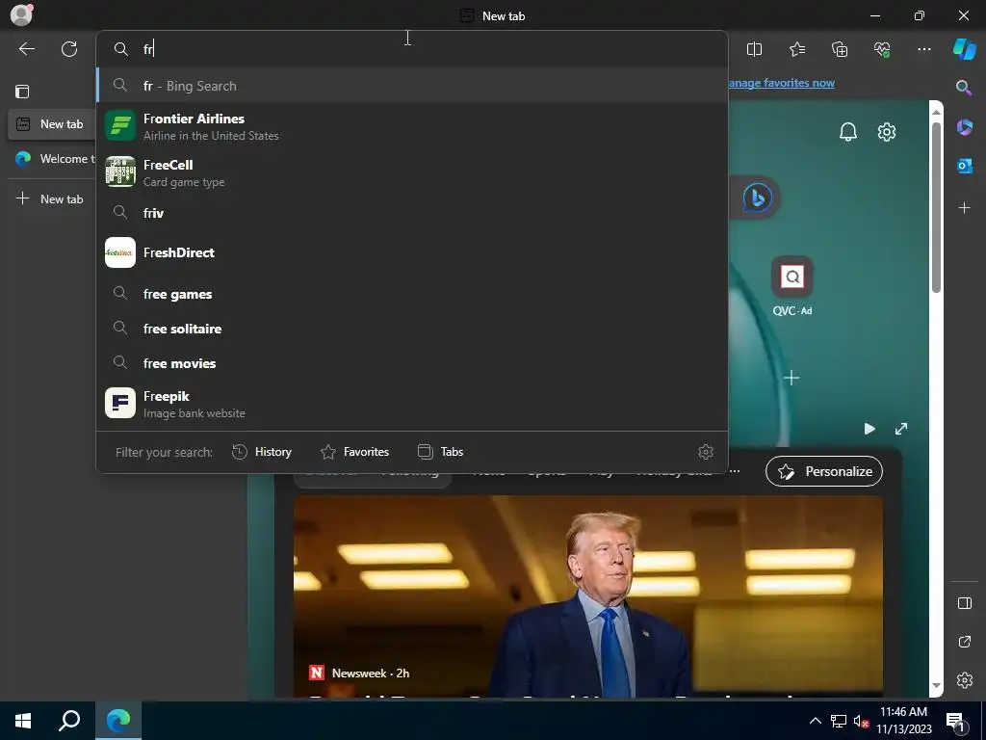Viewport: 986px width, 740px height.
Task: Filter search by Tabs
Action: (x=440, y=452)
